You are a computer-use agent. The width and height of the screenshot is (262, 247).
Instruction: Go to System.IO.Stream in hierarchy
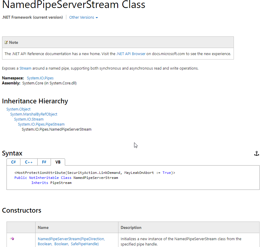coord(29,119)
